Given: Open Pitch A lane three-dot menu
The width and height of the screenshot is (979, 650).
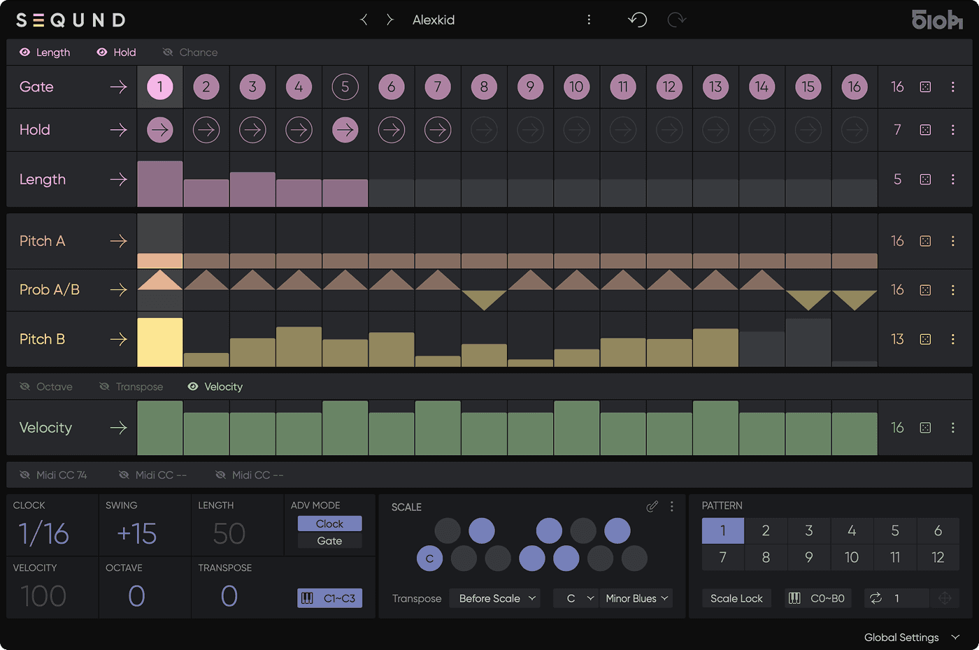Looking at the screenshot, I should coord(953,241).
